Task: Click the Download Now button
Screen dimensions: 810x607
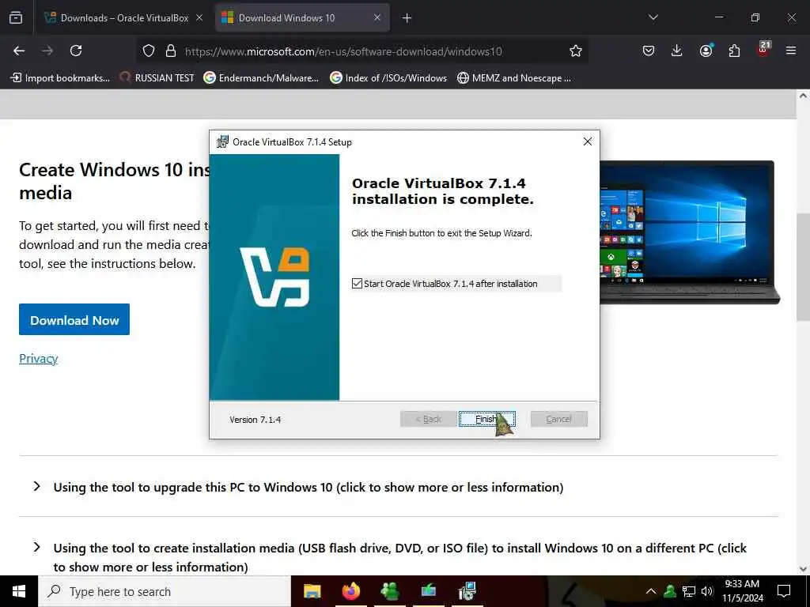Action: [74, 319]
